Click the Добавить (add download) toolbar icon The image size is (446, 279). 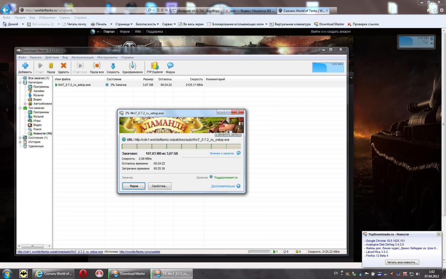point(25,67)
